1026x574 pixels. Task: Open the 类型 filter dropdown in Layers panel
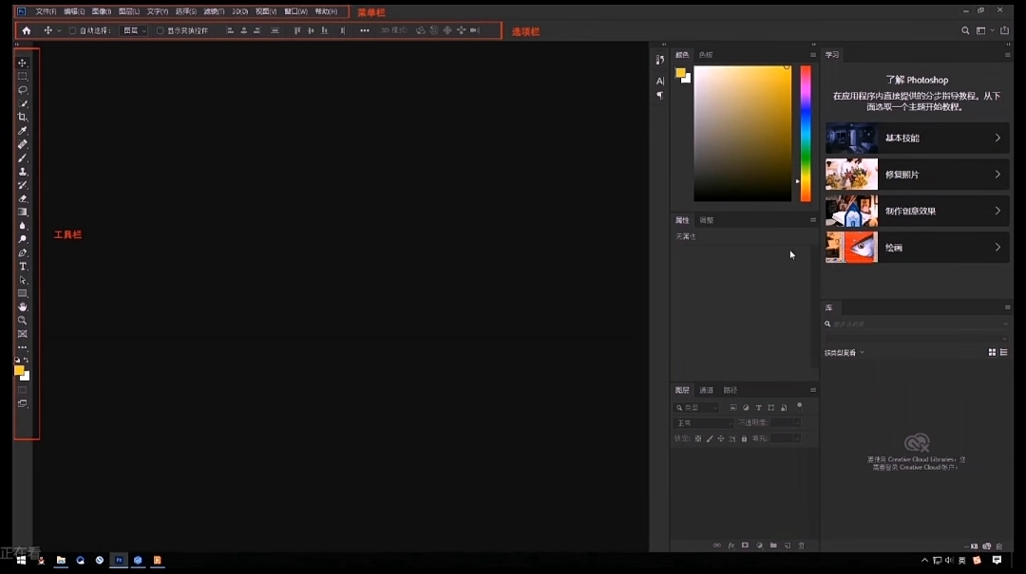point(696,408)
